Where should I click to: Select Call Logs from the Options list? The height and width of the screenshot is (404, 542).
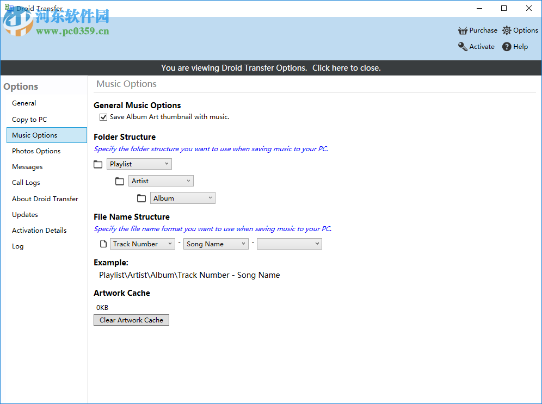click(x=27, y=182)
